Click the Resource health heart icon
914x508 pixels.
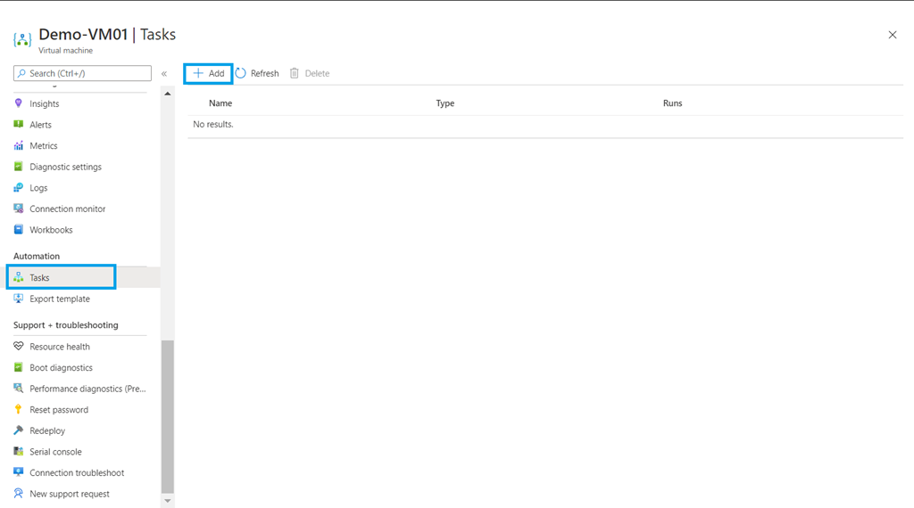(x=19, y=346)
